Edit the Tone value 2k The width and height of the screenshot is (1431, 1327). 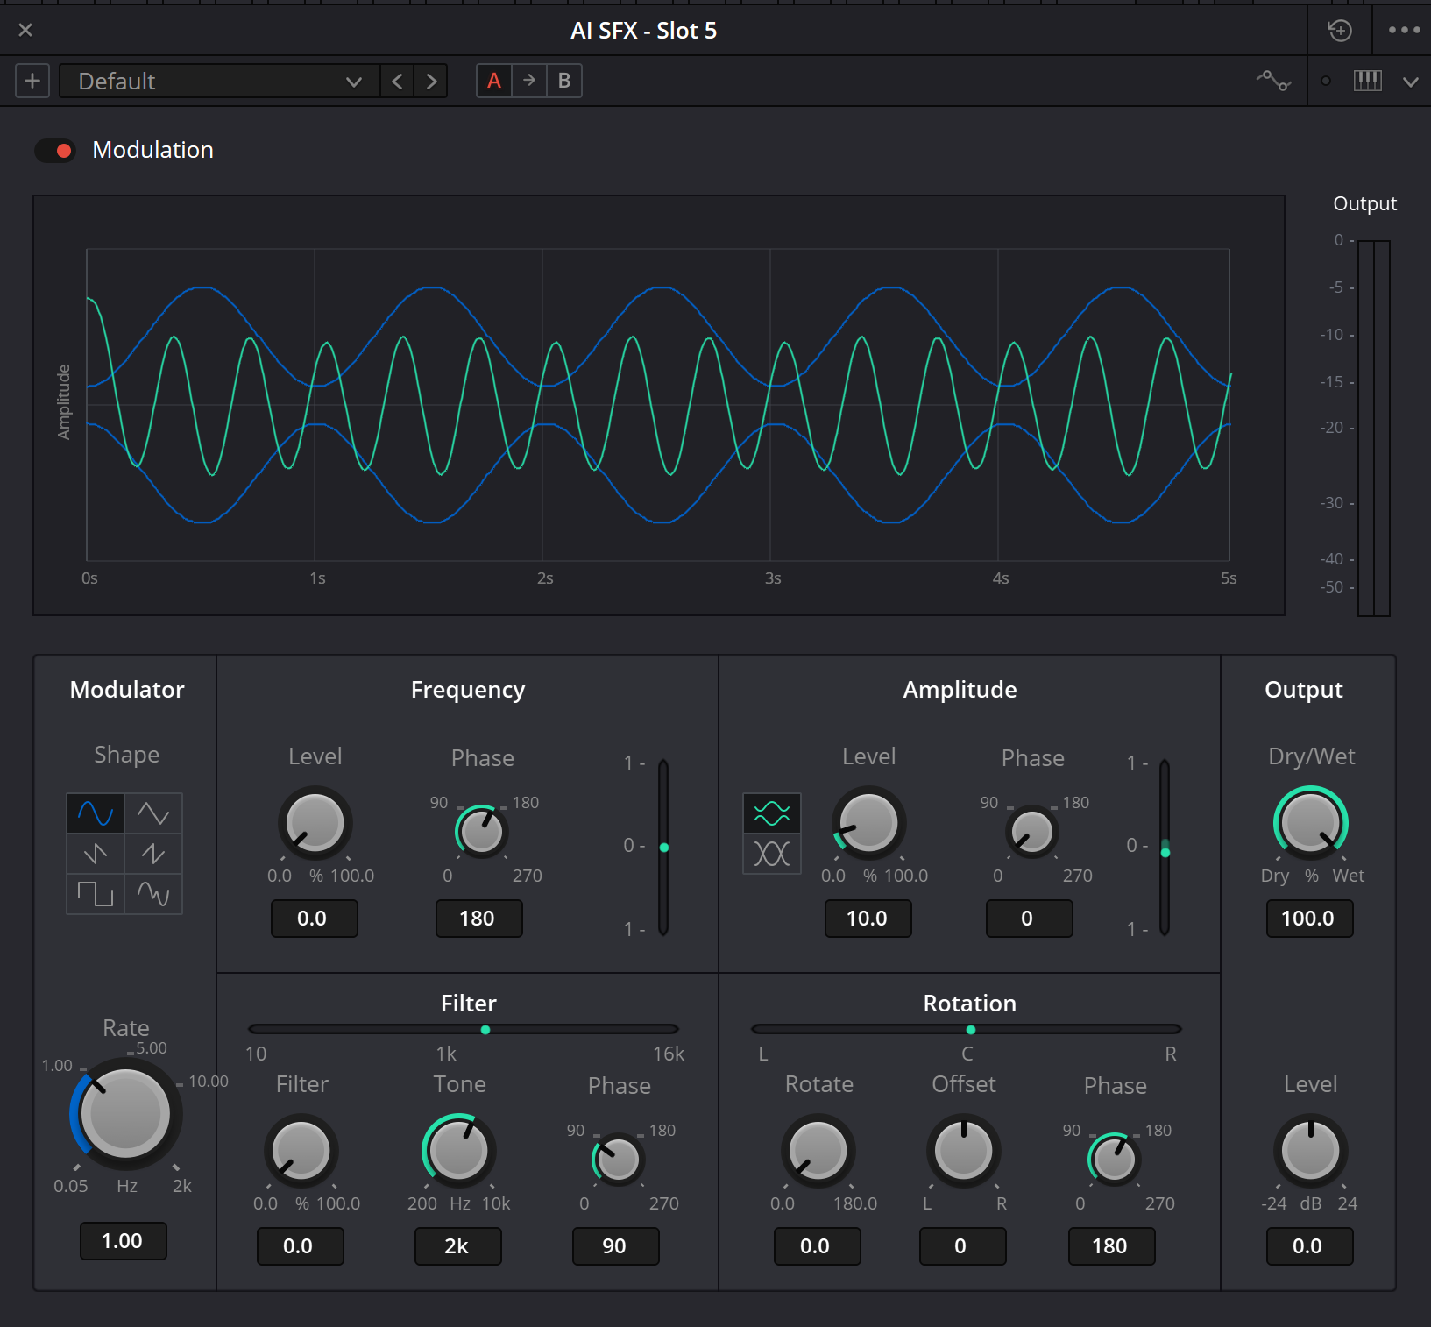(457, 1246)
